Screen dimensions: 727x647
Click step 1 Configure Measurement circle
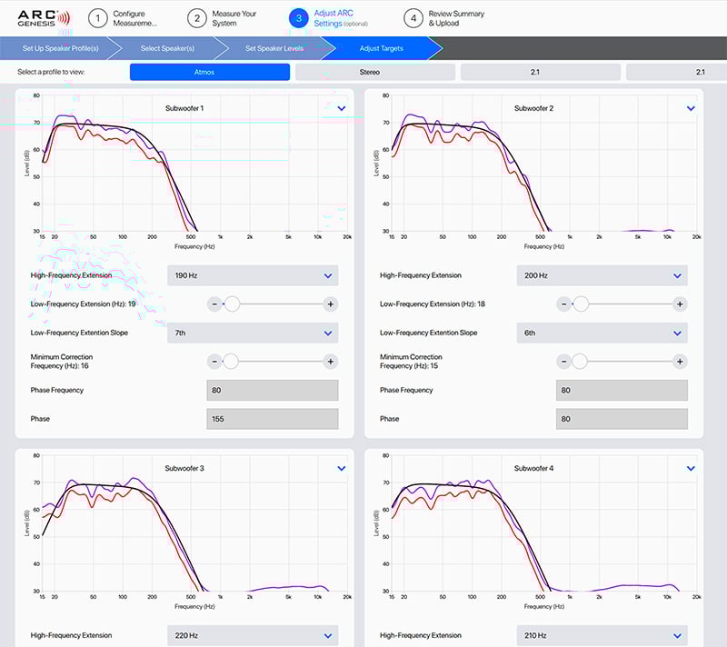pyautogui.click(x=97, y=18)
